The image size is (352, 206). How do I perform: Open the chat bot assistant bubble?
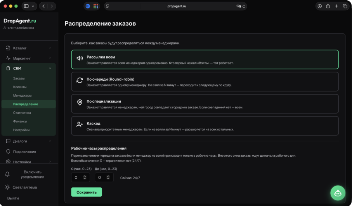pos(338,193)
